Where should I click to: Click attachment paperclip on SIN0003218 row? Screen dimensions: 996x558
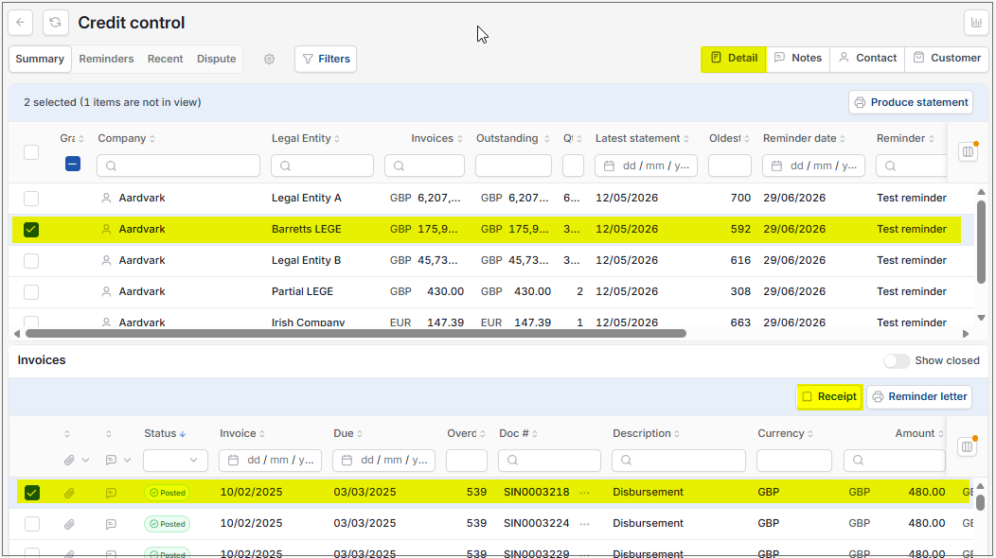pos(69,493)
